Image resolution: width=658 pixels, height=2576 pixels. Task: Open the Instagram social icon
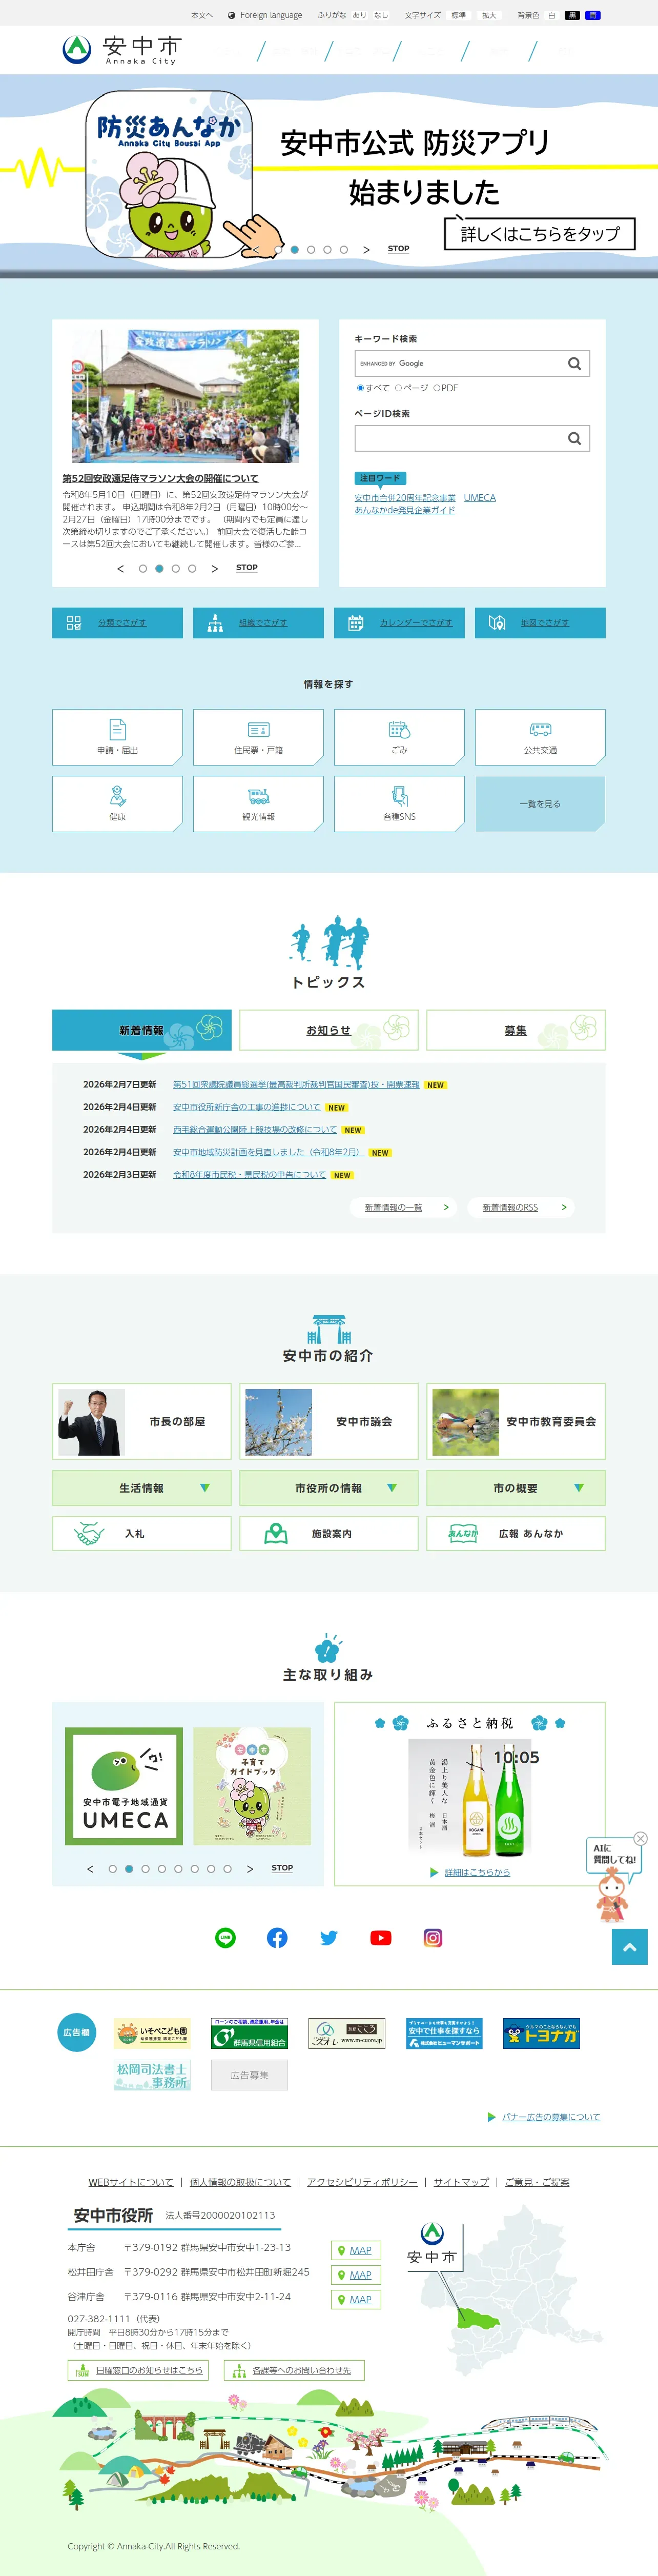(x=433, y=1937)
